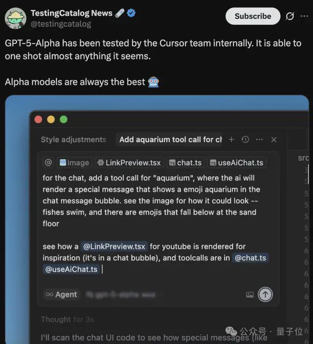Screen dimensions: 313x344
Task: Click the verified badge next to TestingCatalog
Action: [131, 13]
